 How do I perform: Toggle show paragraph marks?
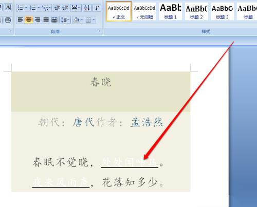pyautogui.click(x=97, y=8)
